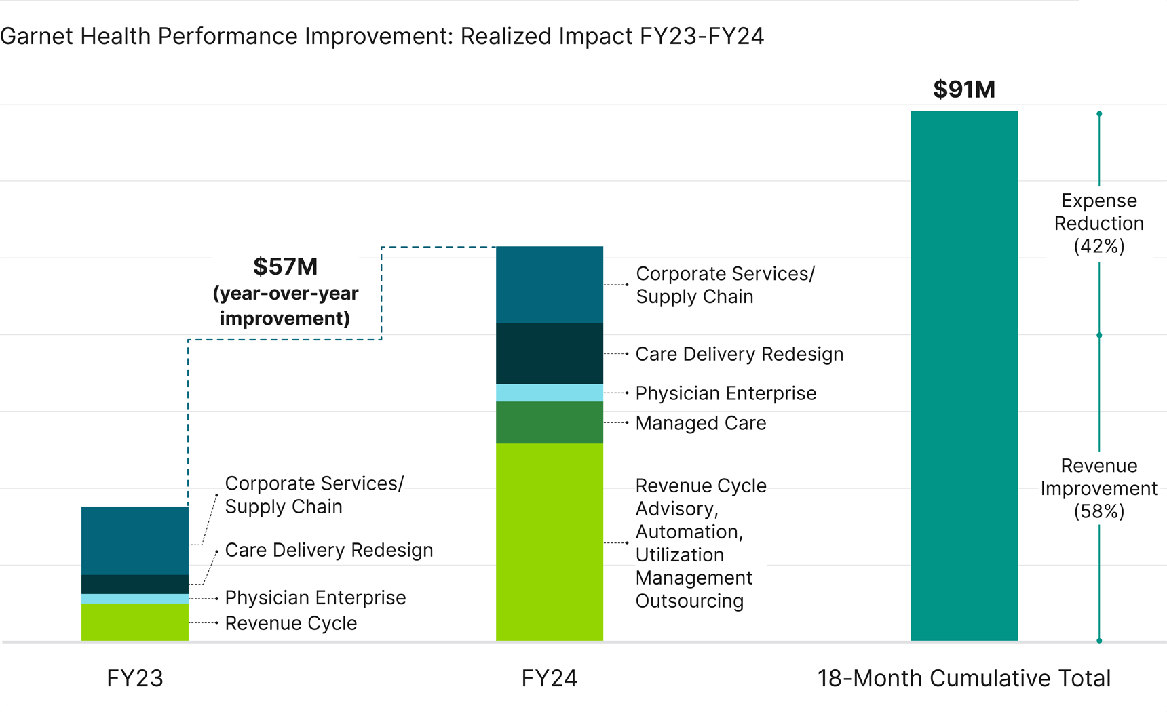Click FY24 'Corporate Services/ Supply Chain' label
This screenshot has height=712, width=1167.
pyautogui.click(x=725, y=285)
